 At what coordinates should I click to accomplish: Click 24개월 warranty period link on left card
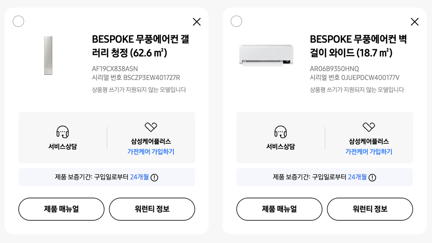(x=139, y=177)
